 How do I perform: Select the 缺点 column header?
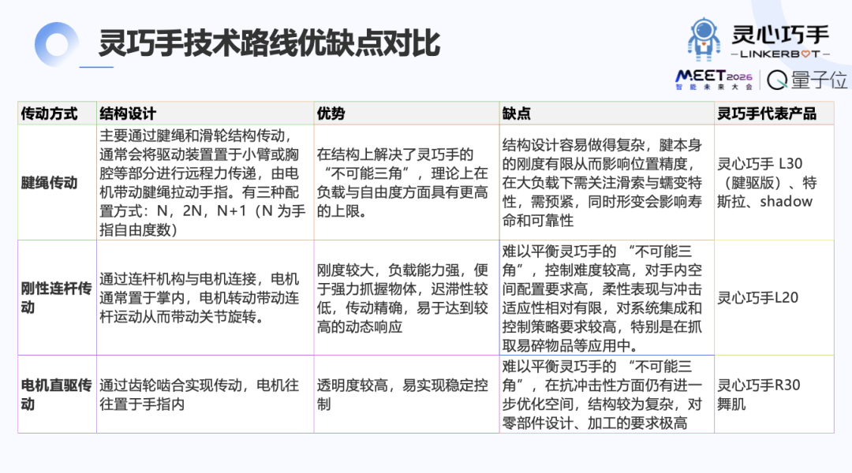(516, 114)
